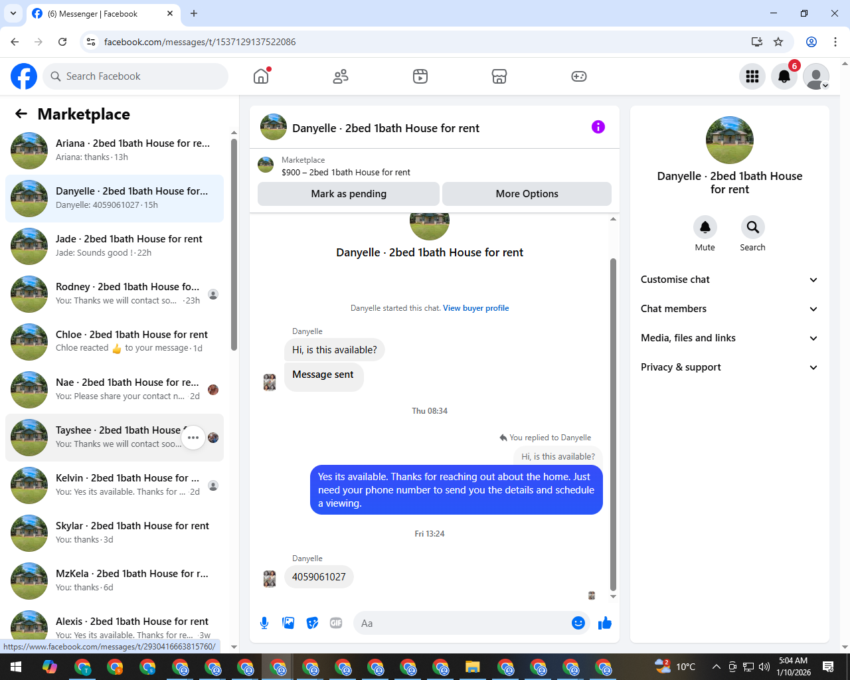Open conversation information purple i icon
The image size is (850, 680).
click(598, 127)
